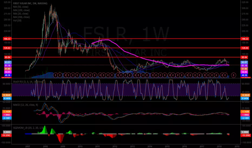Click the 2010 label on the time axis
Viewport: 252px width, 148px height.
(80, 146)
